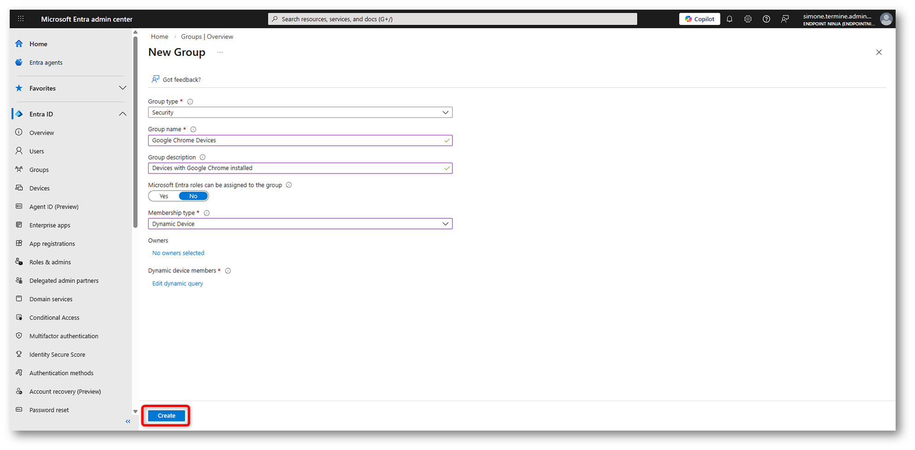Click Groups | Overview breadcrumb link
This screenshot has width=915, height=450.
(x=207, y=37)
